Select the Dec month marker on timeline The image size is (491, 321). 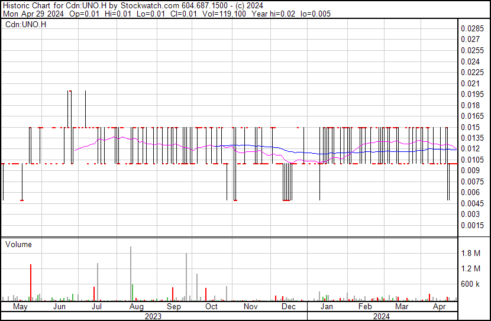pyautogui.click(x=288, y=307)
